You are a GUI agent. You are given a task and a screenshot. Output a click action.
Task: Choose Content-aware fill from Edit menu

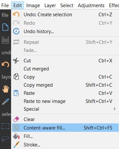click(65, 128)
